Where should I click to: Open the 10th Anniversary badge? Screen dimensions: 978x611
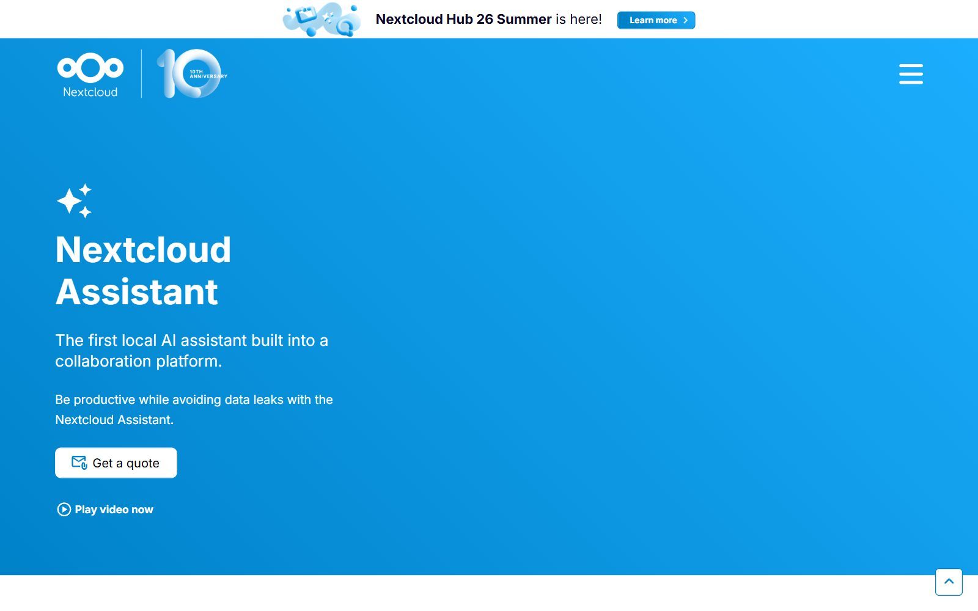(192, 74)
